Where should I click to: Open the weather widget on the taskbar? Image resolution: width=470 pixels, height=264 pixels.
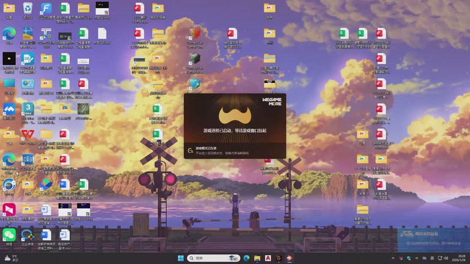click(11, 258)
